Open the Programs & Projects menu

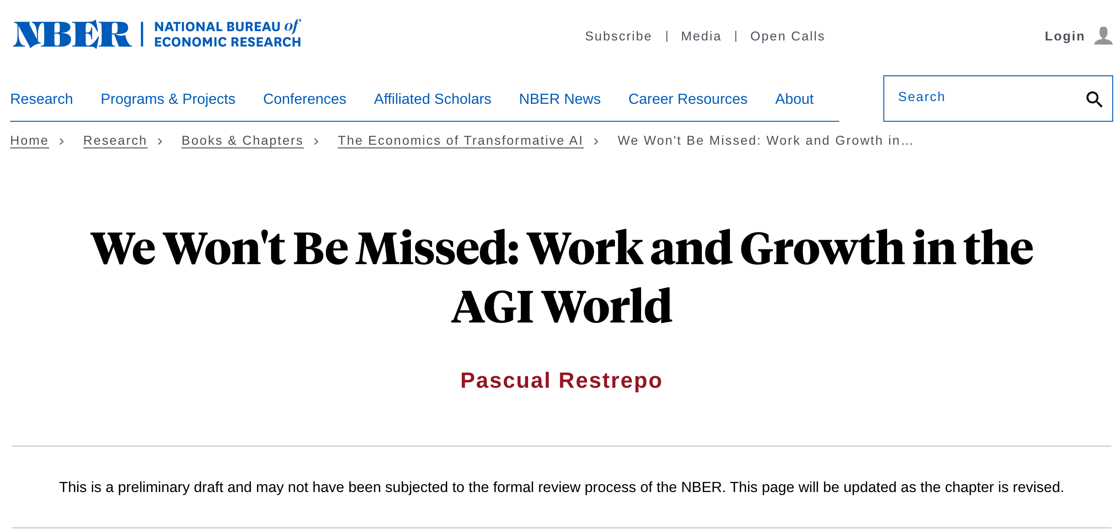point(168,99)
